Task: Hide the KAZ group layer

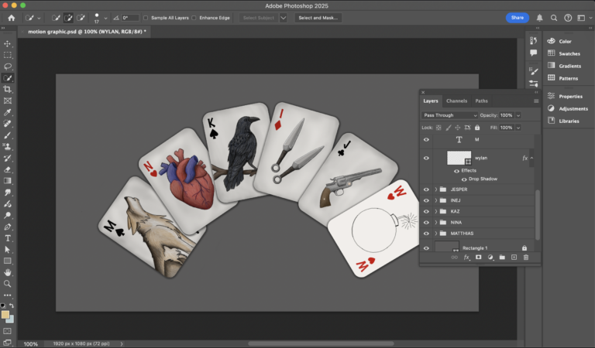Action: click(426, 211)
